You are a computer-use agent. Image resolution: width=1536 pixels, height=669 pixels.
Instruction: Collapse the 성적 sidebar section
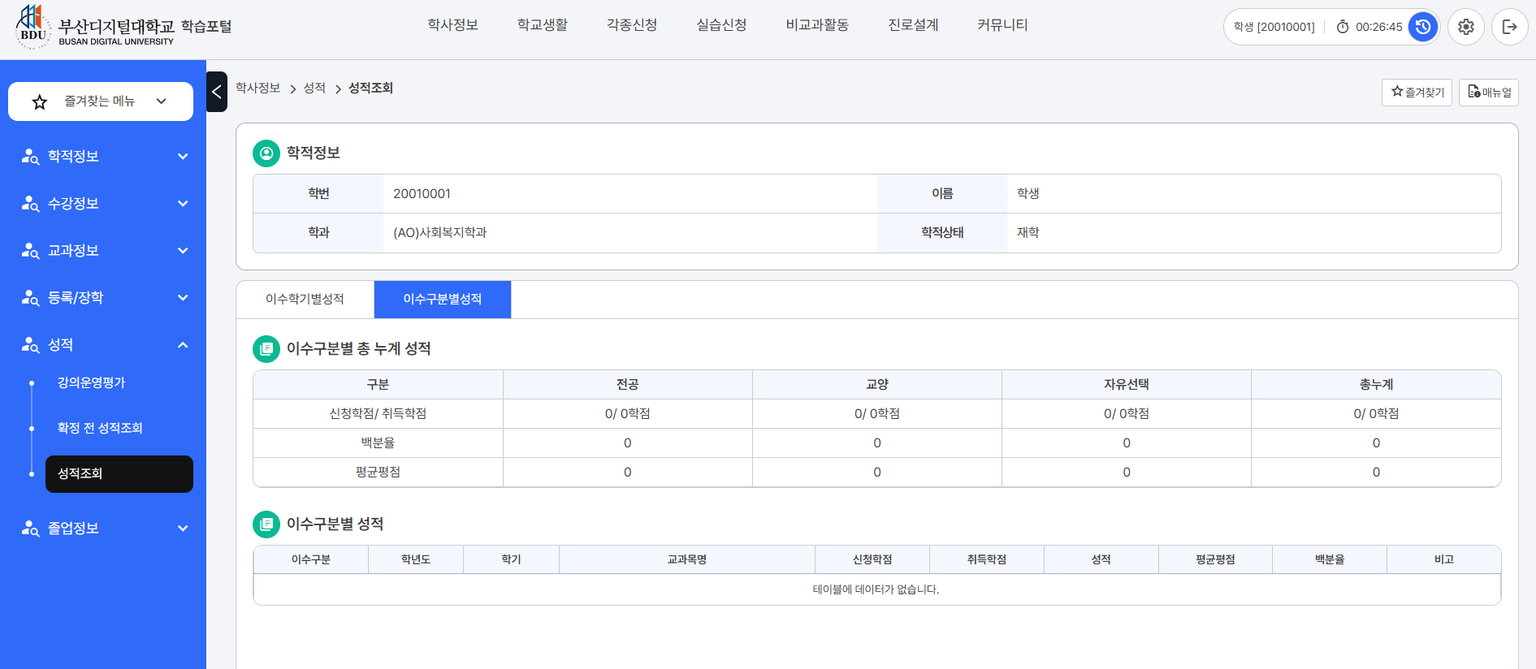183,345
